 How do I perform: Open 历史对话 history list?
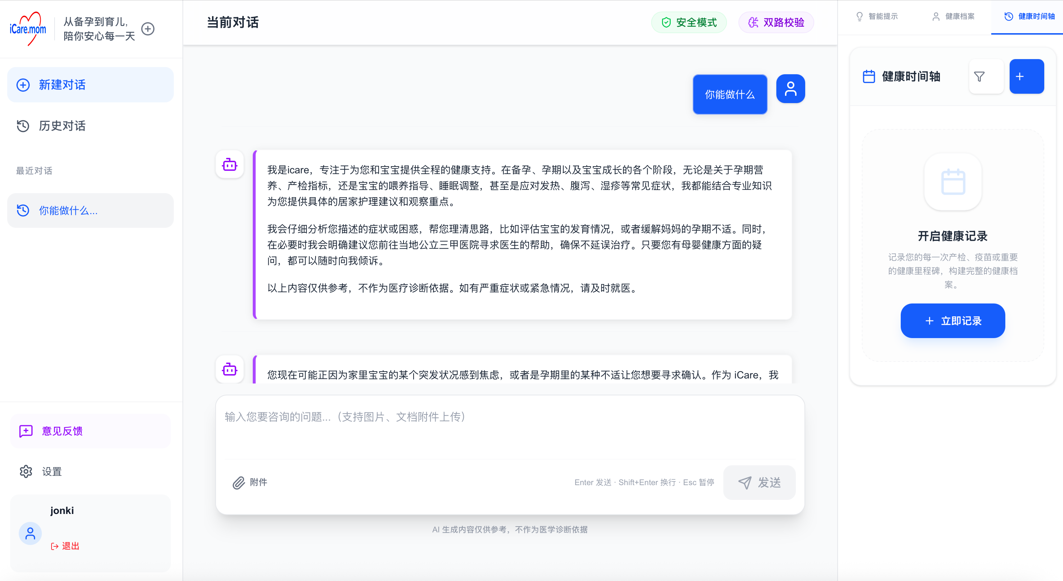point(91,126)
